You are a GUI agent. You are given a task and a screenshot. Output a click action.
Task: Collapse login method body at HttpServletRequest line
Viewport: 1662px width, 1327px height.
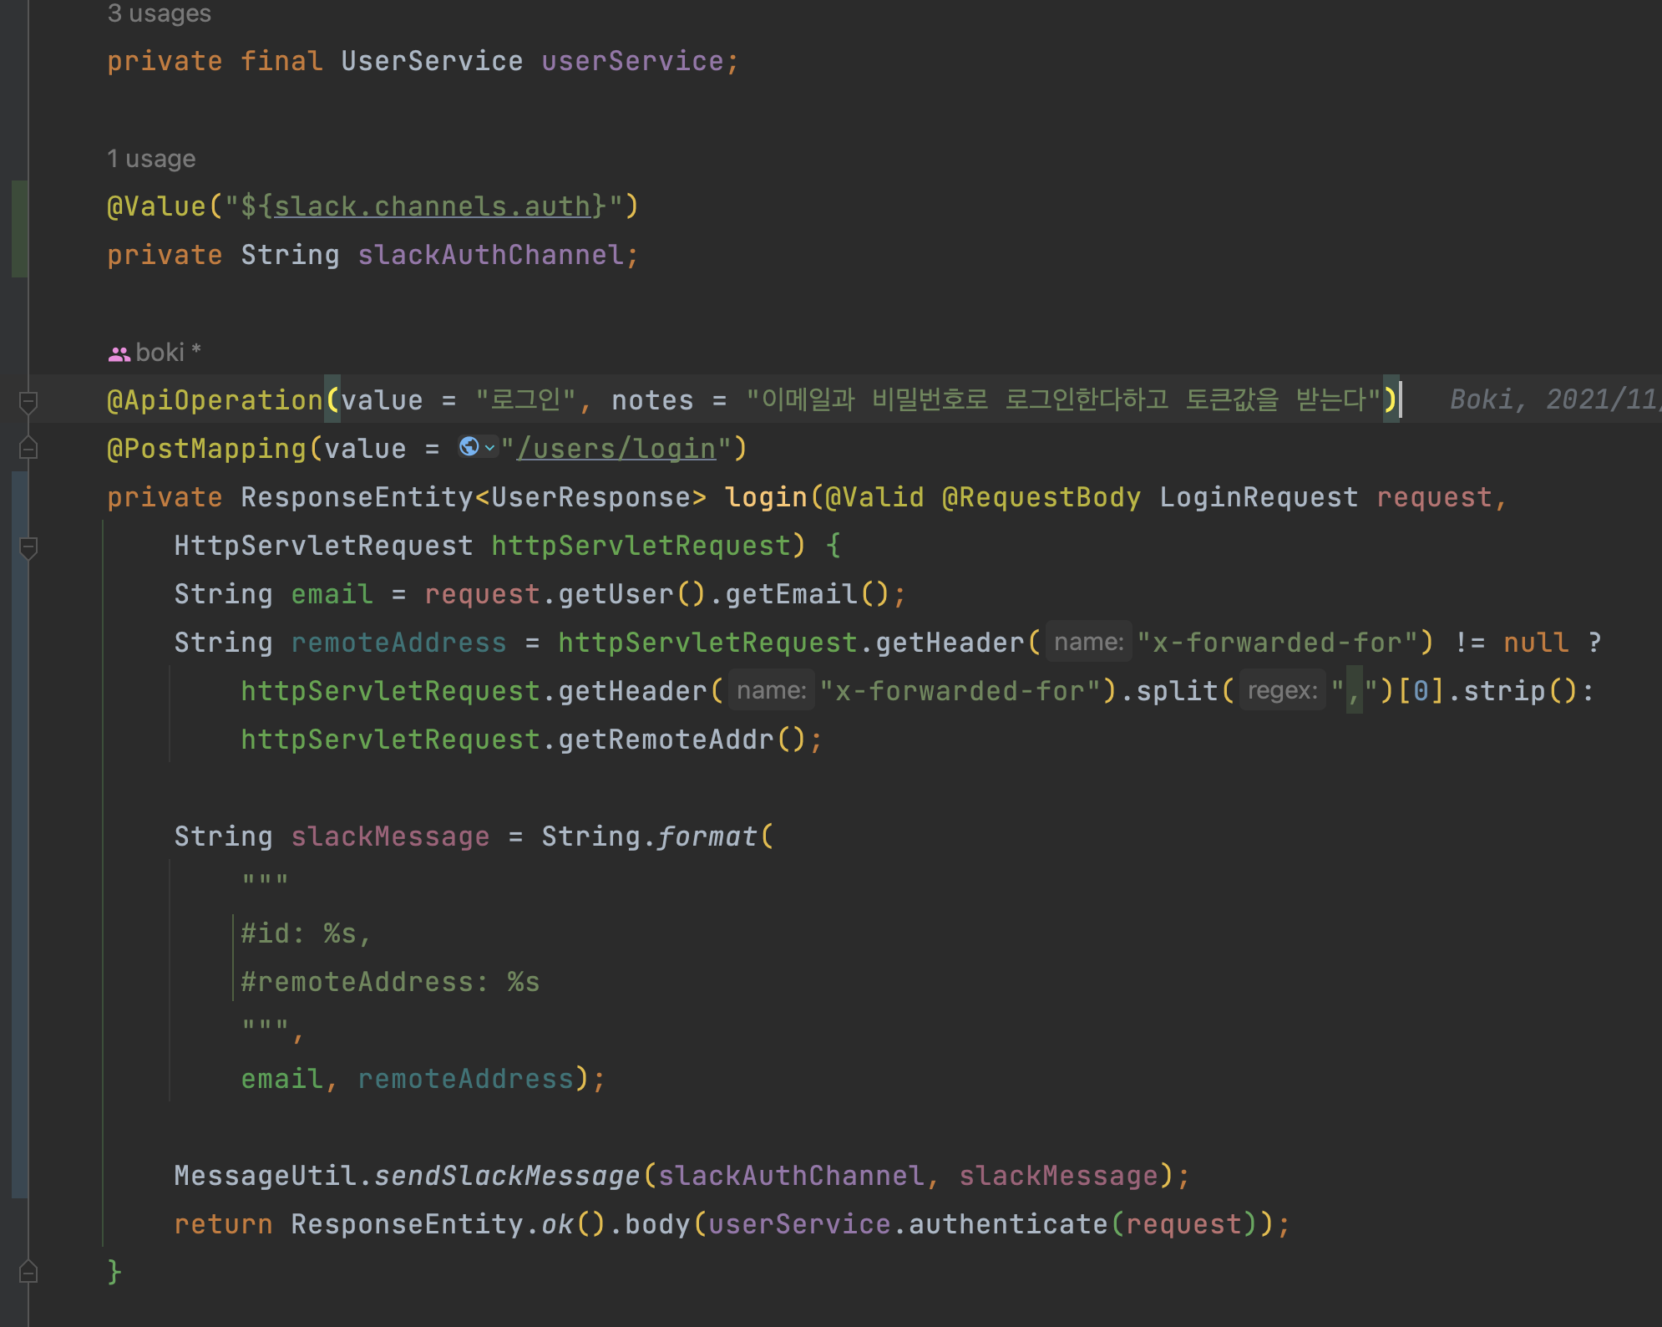[x=28, y=547]
